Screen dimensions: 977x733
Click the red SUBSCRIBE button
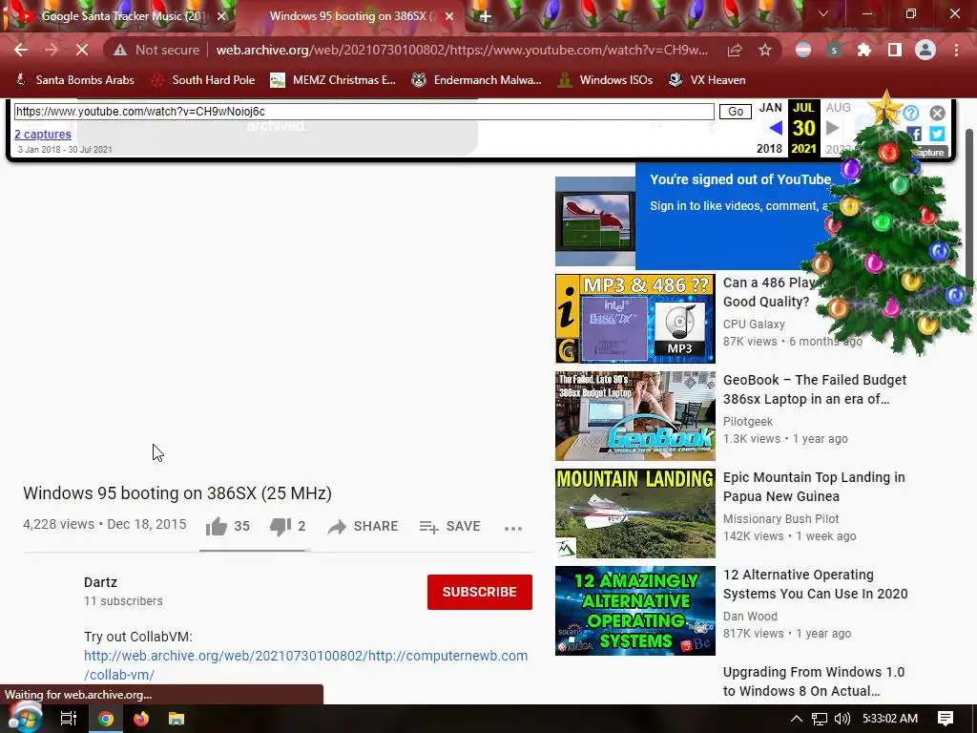[x=480, y=592]
